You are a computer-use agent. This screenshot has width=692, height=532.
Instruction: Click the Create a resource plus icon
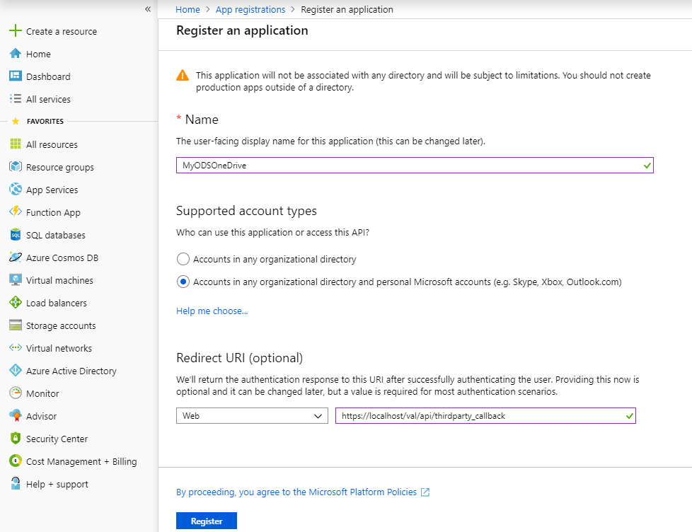tap(15, 31)
